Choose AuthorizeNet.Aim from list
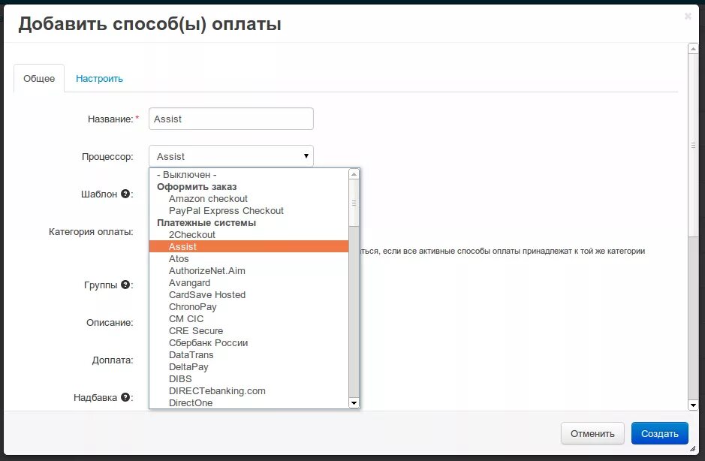Image resolution: width=705 pixels, height=461 pixels. 249,271
